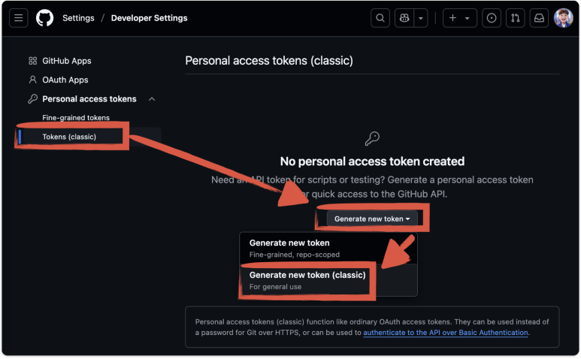
Task: Click 'No personal access token created' heading
Action: pyautogui.click(x=372, y=161)
